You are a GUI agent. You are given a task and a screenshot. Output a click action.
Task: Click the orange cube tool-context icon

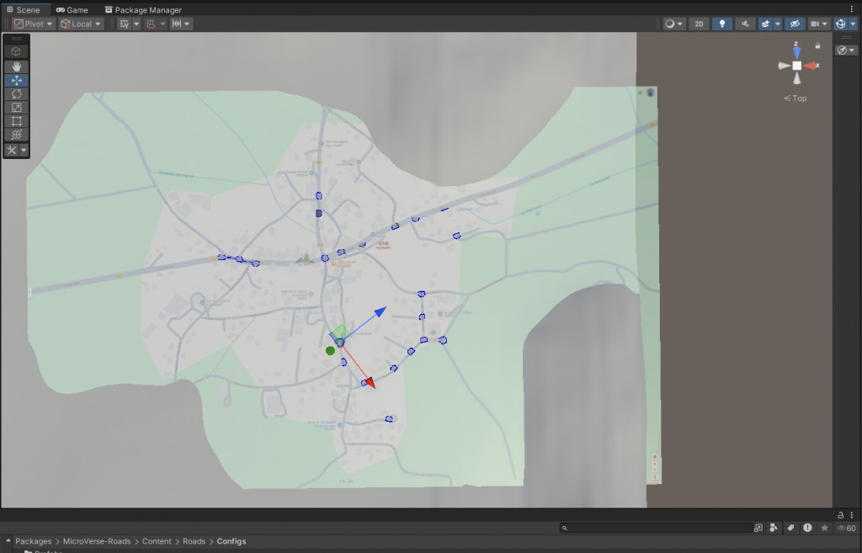16,51
